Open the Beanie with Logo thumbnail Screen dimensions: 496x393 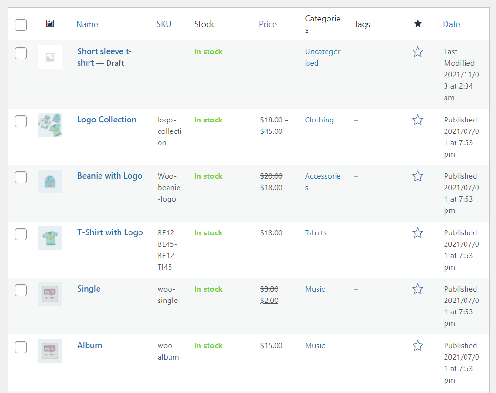(x=50, y=181)
